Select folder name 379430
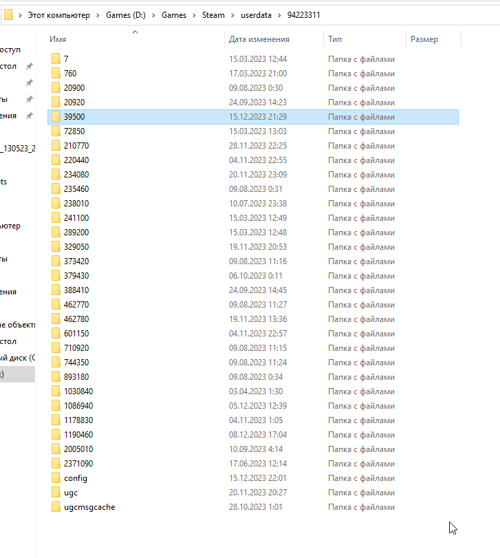Screen dimensions: 500x558 coord(76,276)
